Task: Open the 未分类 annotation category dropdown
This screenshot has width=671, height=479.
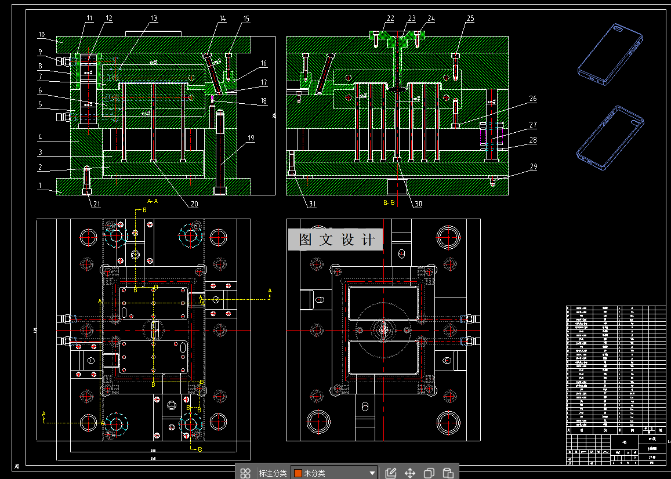Action: click(334, 473)
